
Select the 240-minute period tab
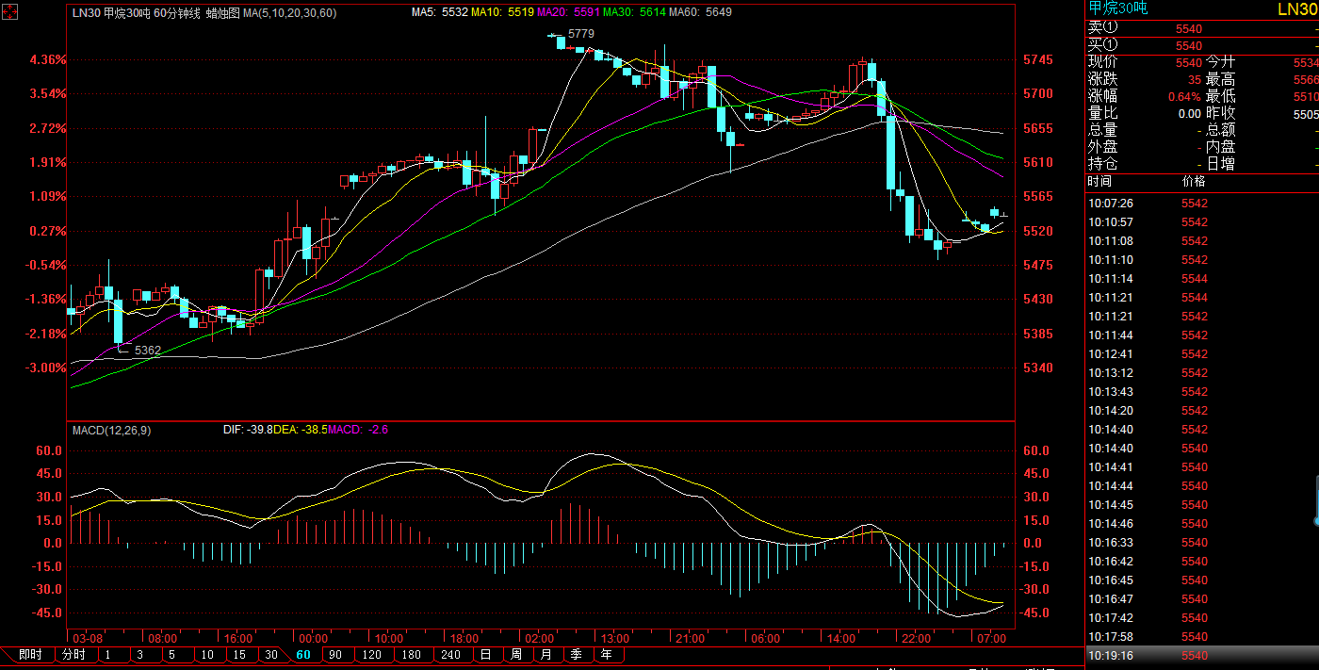[450, 654]
